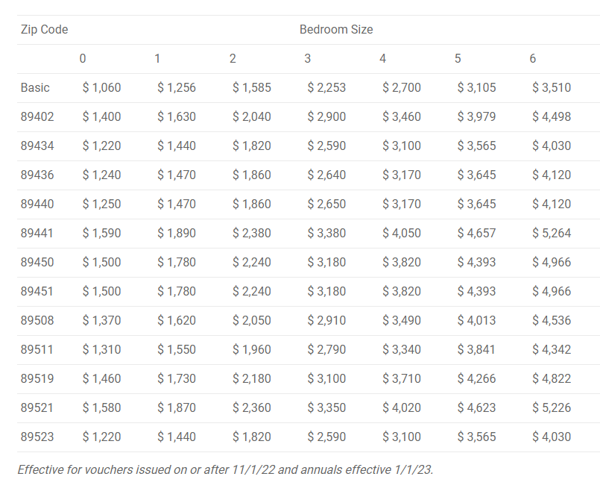Click the 0 bedroom column header

[83, 59]
